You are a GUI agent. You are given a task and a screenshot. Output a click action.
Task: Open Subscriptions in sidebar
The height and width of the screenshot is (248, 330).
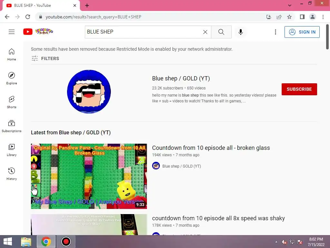(x=12, y=126)
